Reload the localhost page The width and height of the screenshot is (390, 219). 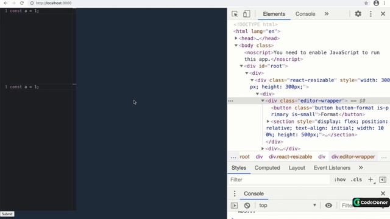coord(22,3)
